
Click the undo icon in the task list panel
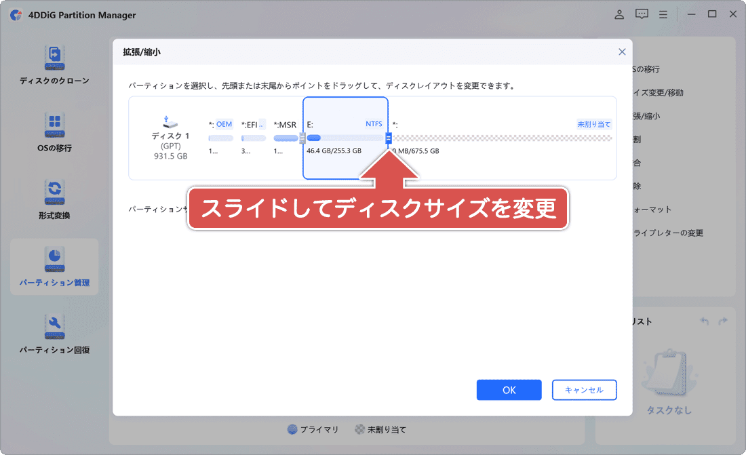coord(705,321)
